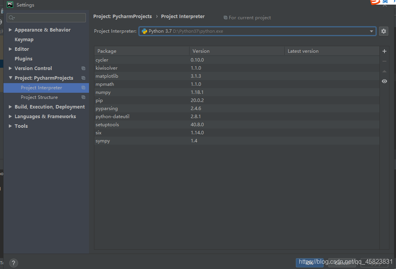Select the six package row

(x=237, y=132)
